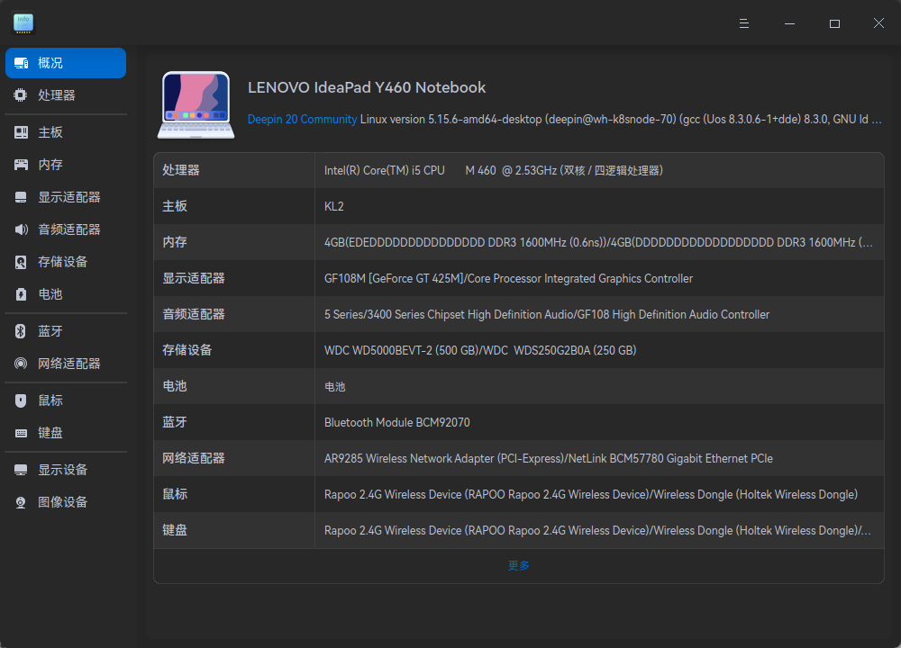Click the WDC WD5000BEVT-2 storage value

[x=480, y=351]
